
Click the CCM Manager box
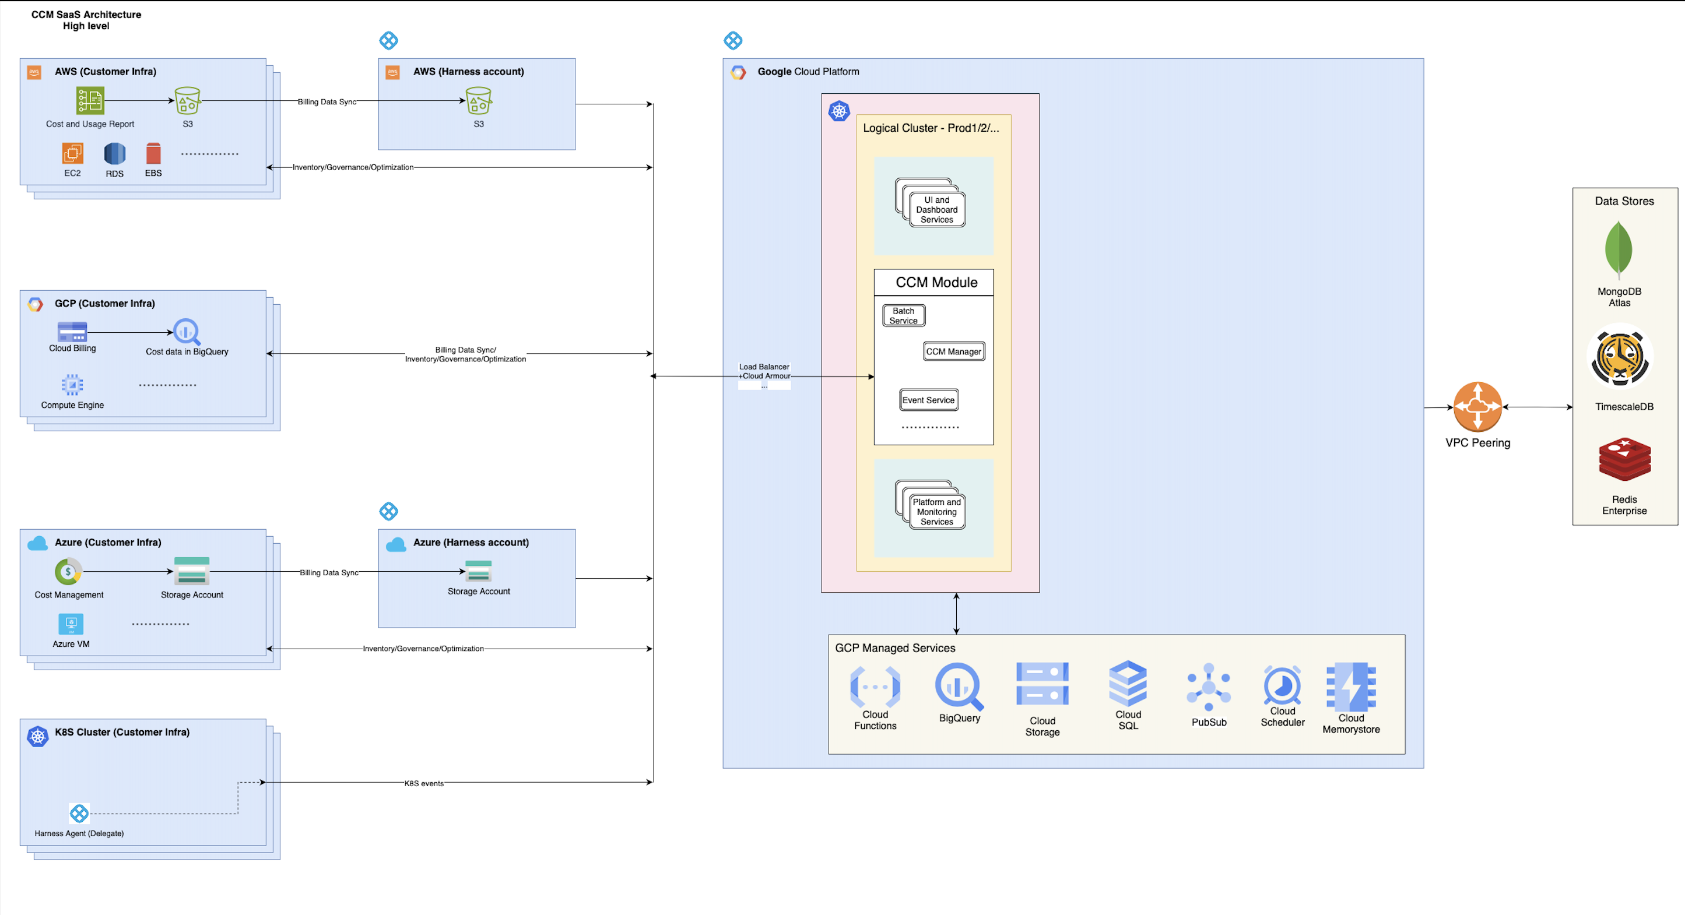coord(953,351)
